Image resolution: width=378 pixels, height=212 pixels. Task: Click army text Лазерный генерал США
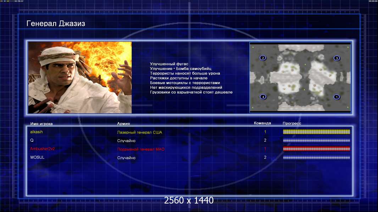[140, 132]
